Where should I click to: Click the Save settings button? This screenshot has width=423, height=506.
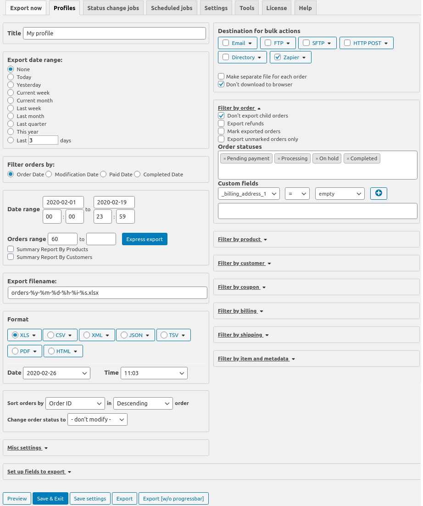90,499
